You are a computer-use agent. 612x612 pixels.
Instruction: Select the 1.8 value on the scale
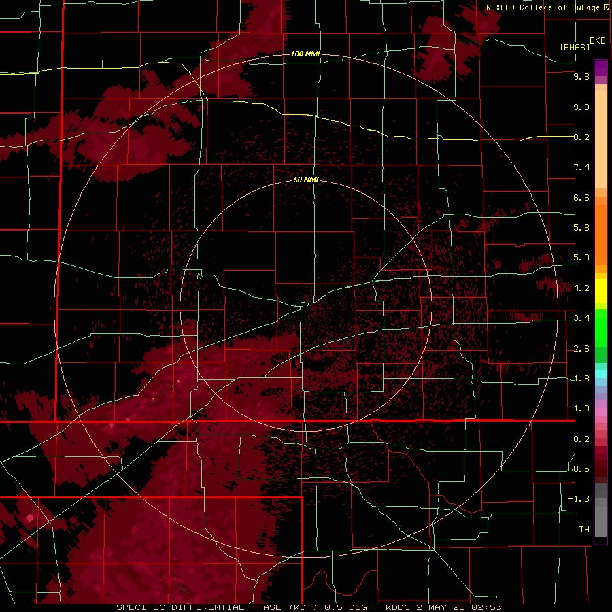click(581, 379)
